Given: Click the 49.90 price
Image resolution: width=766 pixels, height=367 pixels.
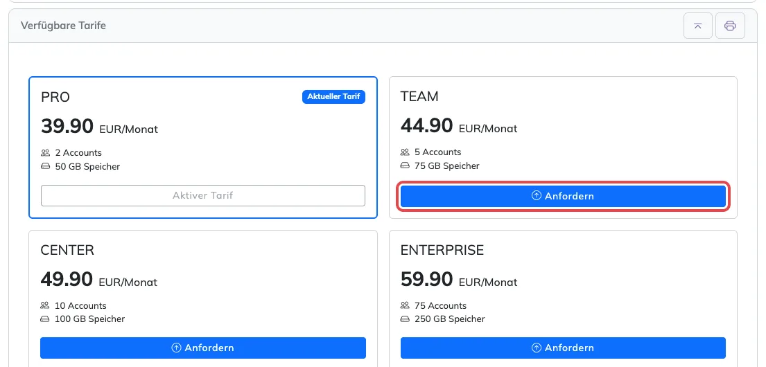Looking at the screenshot, I should 67,280.
